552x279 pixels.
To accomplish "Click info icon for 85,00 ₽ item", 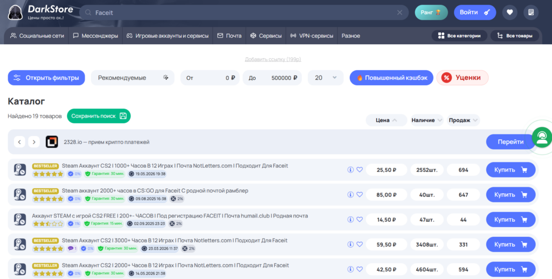I will click(350, 195).
